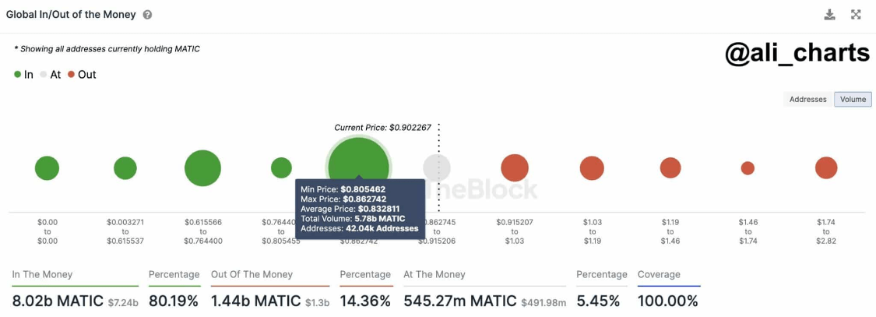Click the Coverage heading
The image size is (876, 317).
(x=660, y=274)
